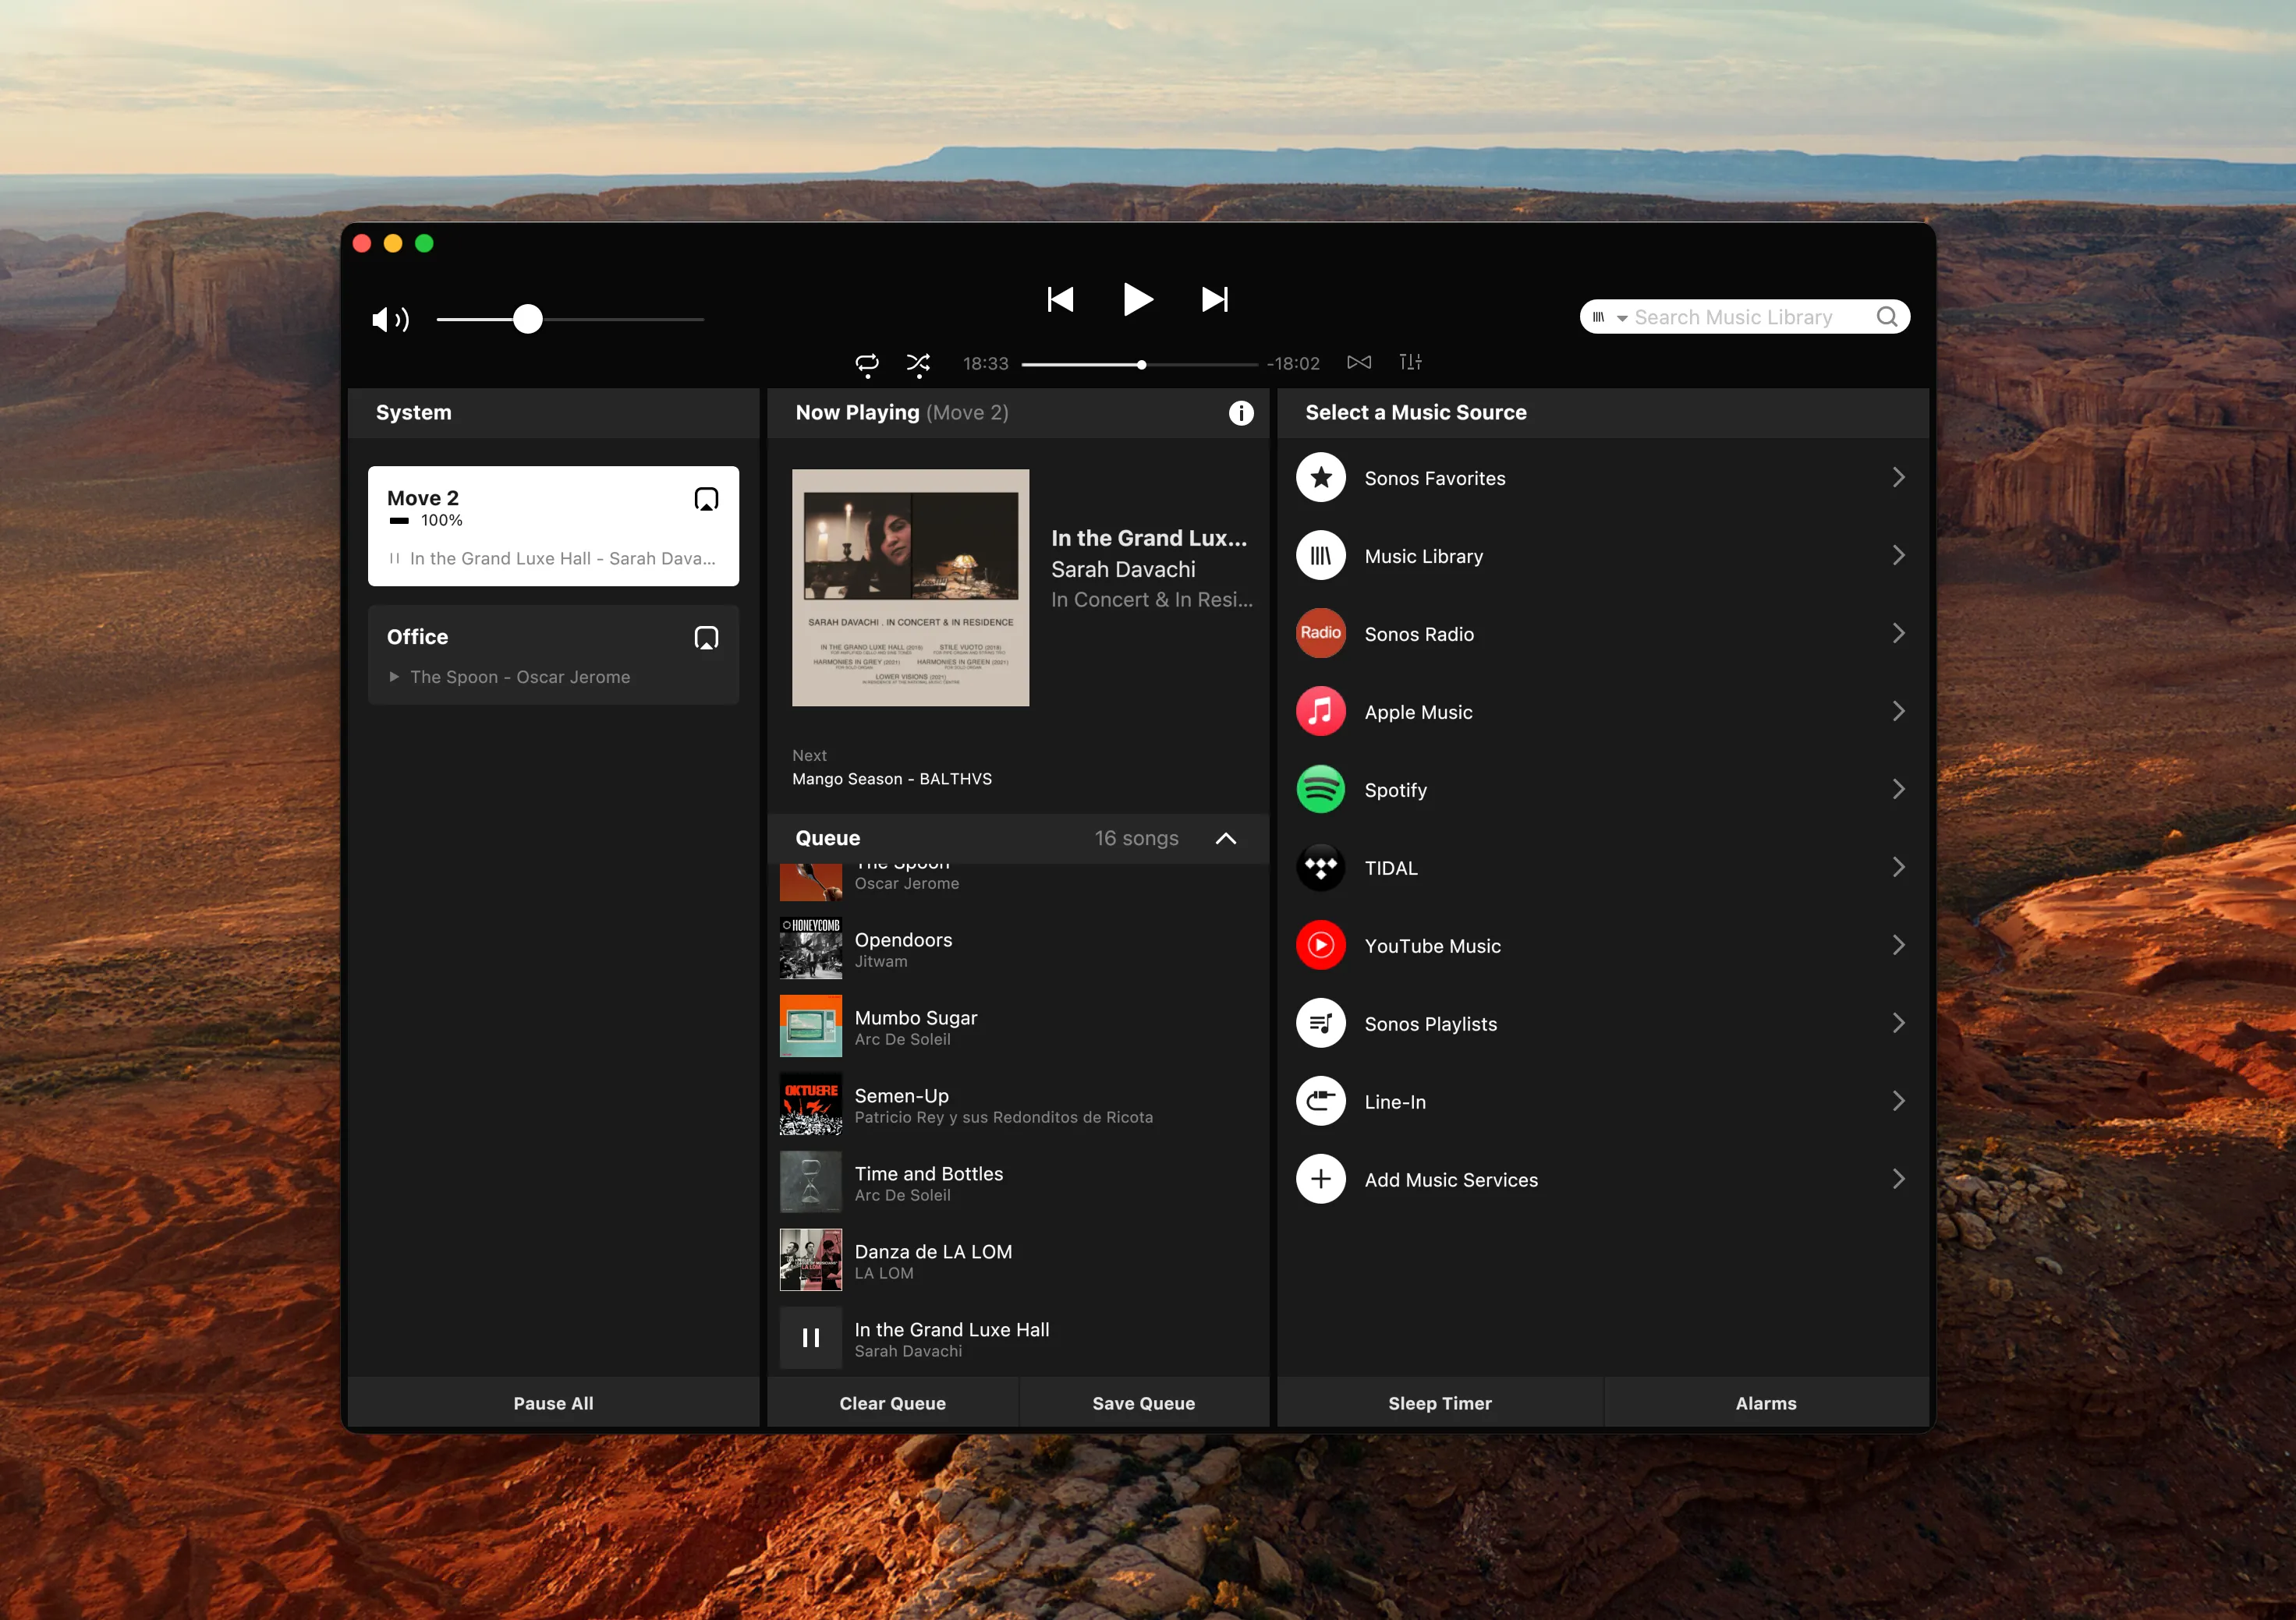This screenshot has width=2296, height=1620.
Task: Click the pause icon beside In the Grand Luxe Hall
Action: pos(811,1338)
